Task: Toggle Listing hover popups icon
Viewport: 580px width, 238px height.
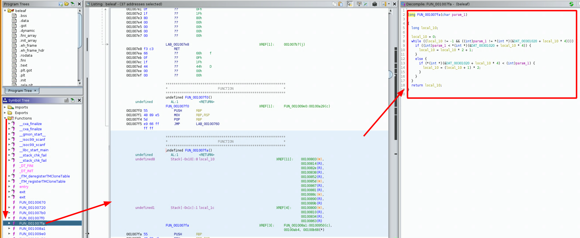Action: (384, 4)
